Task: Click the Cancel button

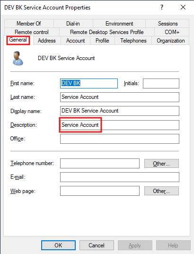Action: click(97, 245)
